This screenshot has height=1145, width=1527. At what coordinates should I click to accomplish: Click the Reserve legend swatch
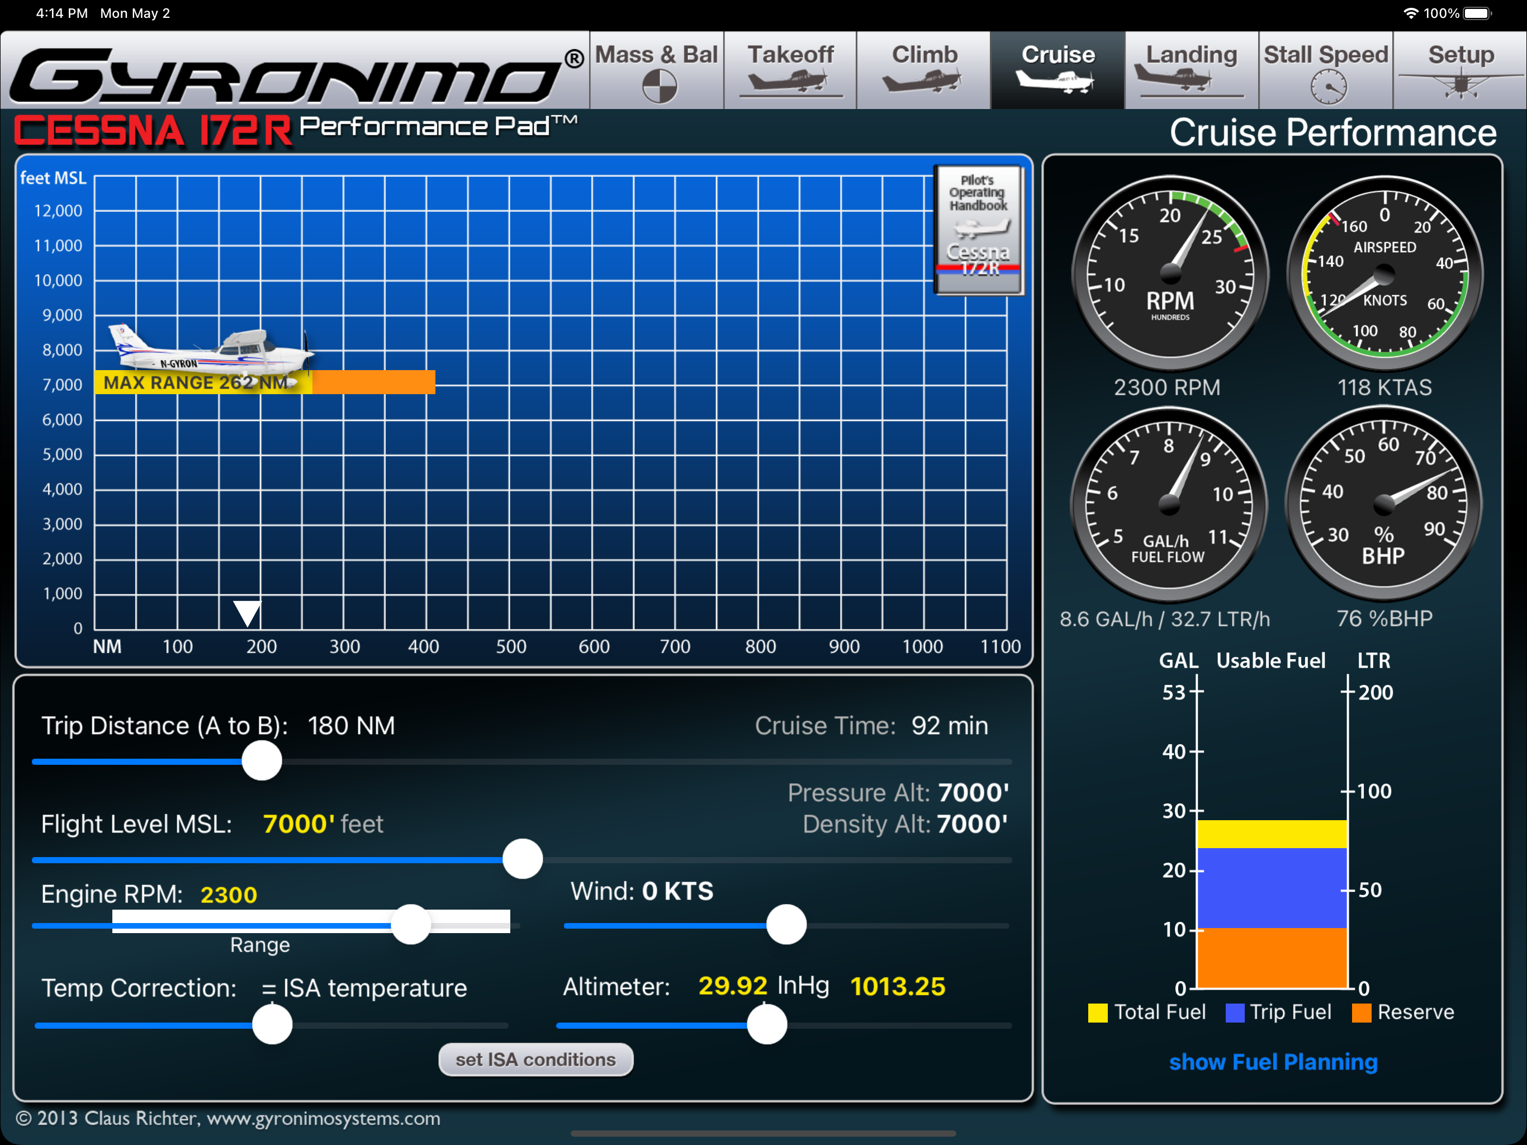coord(1362,1012)
